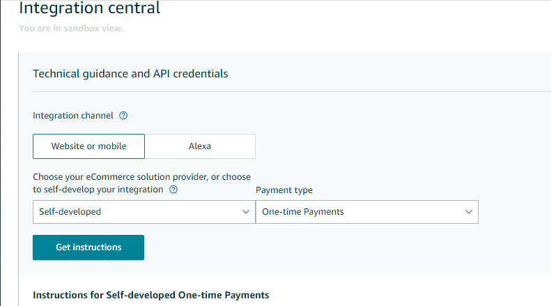Click the Integration channel label
Image resolution: width=551 pixels, height=306 pixels.
tap(73, 116)
